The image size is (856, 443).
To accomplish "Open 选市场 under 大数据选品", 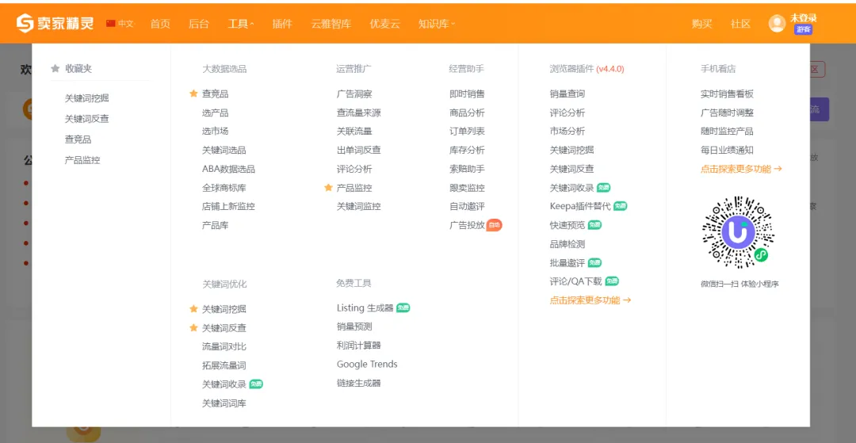I will 215,131.
